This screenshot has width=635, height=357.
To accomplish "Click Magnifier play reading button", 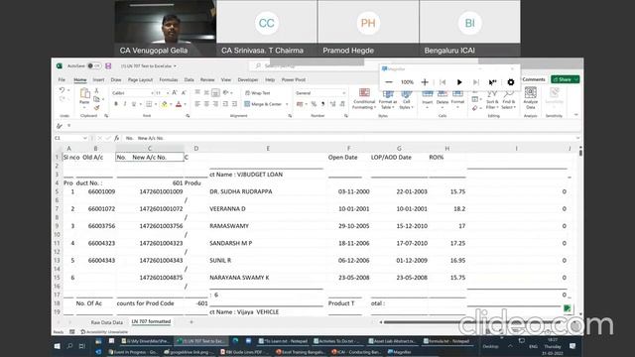I will point(459,82).
